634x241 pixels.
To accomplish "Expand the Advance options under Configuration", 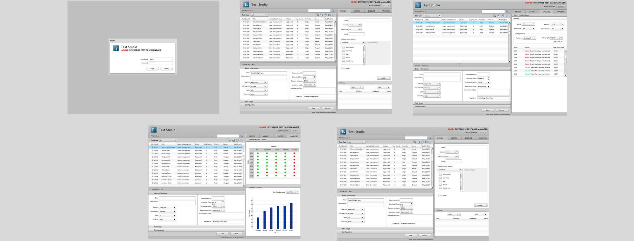I will pyautogui.click(x=558, y=42).
